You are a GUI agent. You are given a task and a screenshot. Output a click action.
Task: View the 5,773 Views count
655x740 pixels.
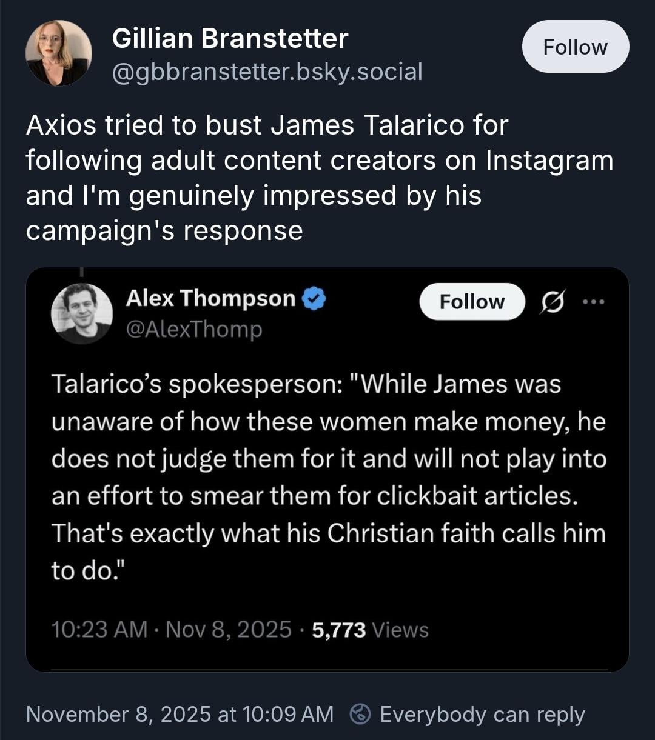point(370,630)
